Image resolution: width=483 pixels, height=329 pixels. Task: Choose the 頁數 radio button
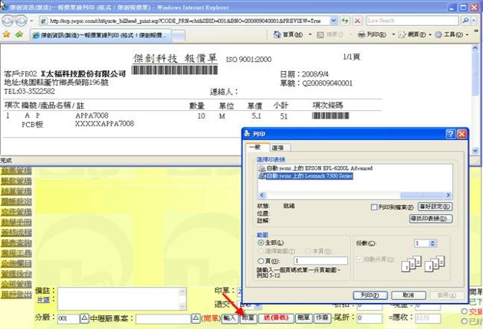coord(261,261)
